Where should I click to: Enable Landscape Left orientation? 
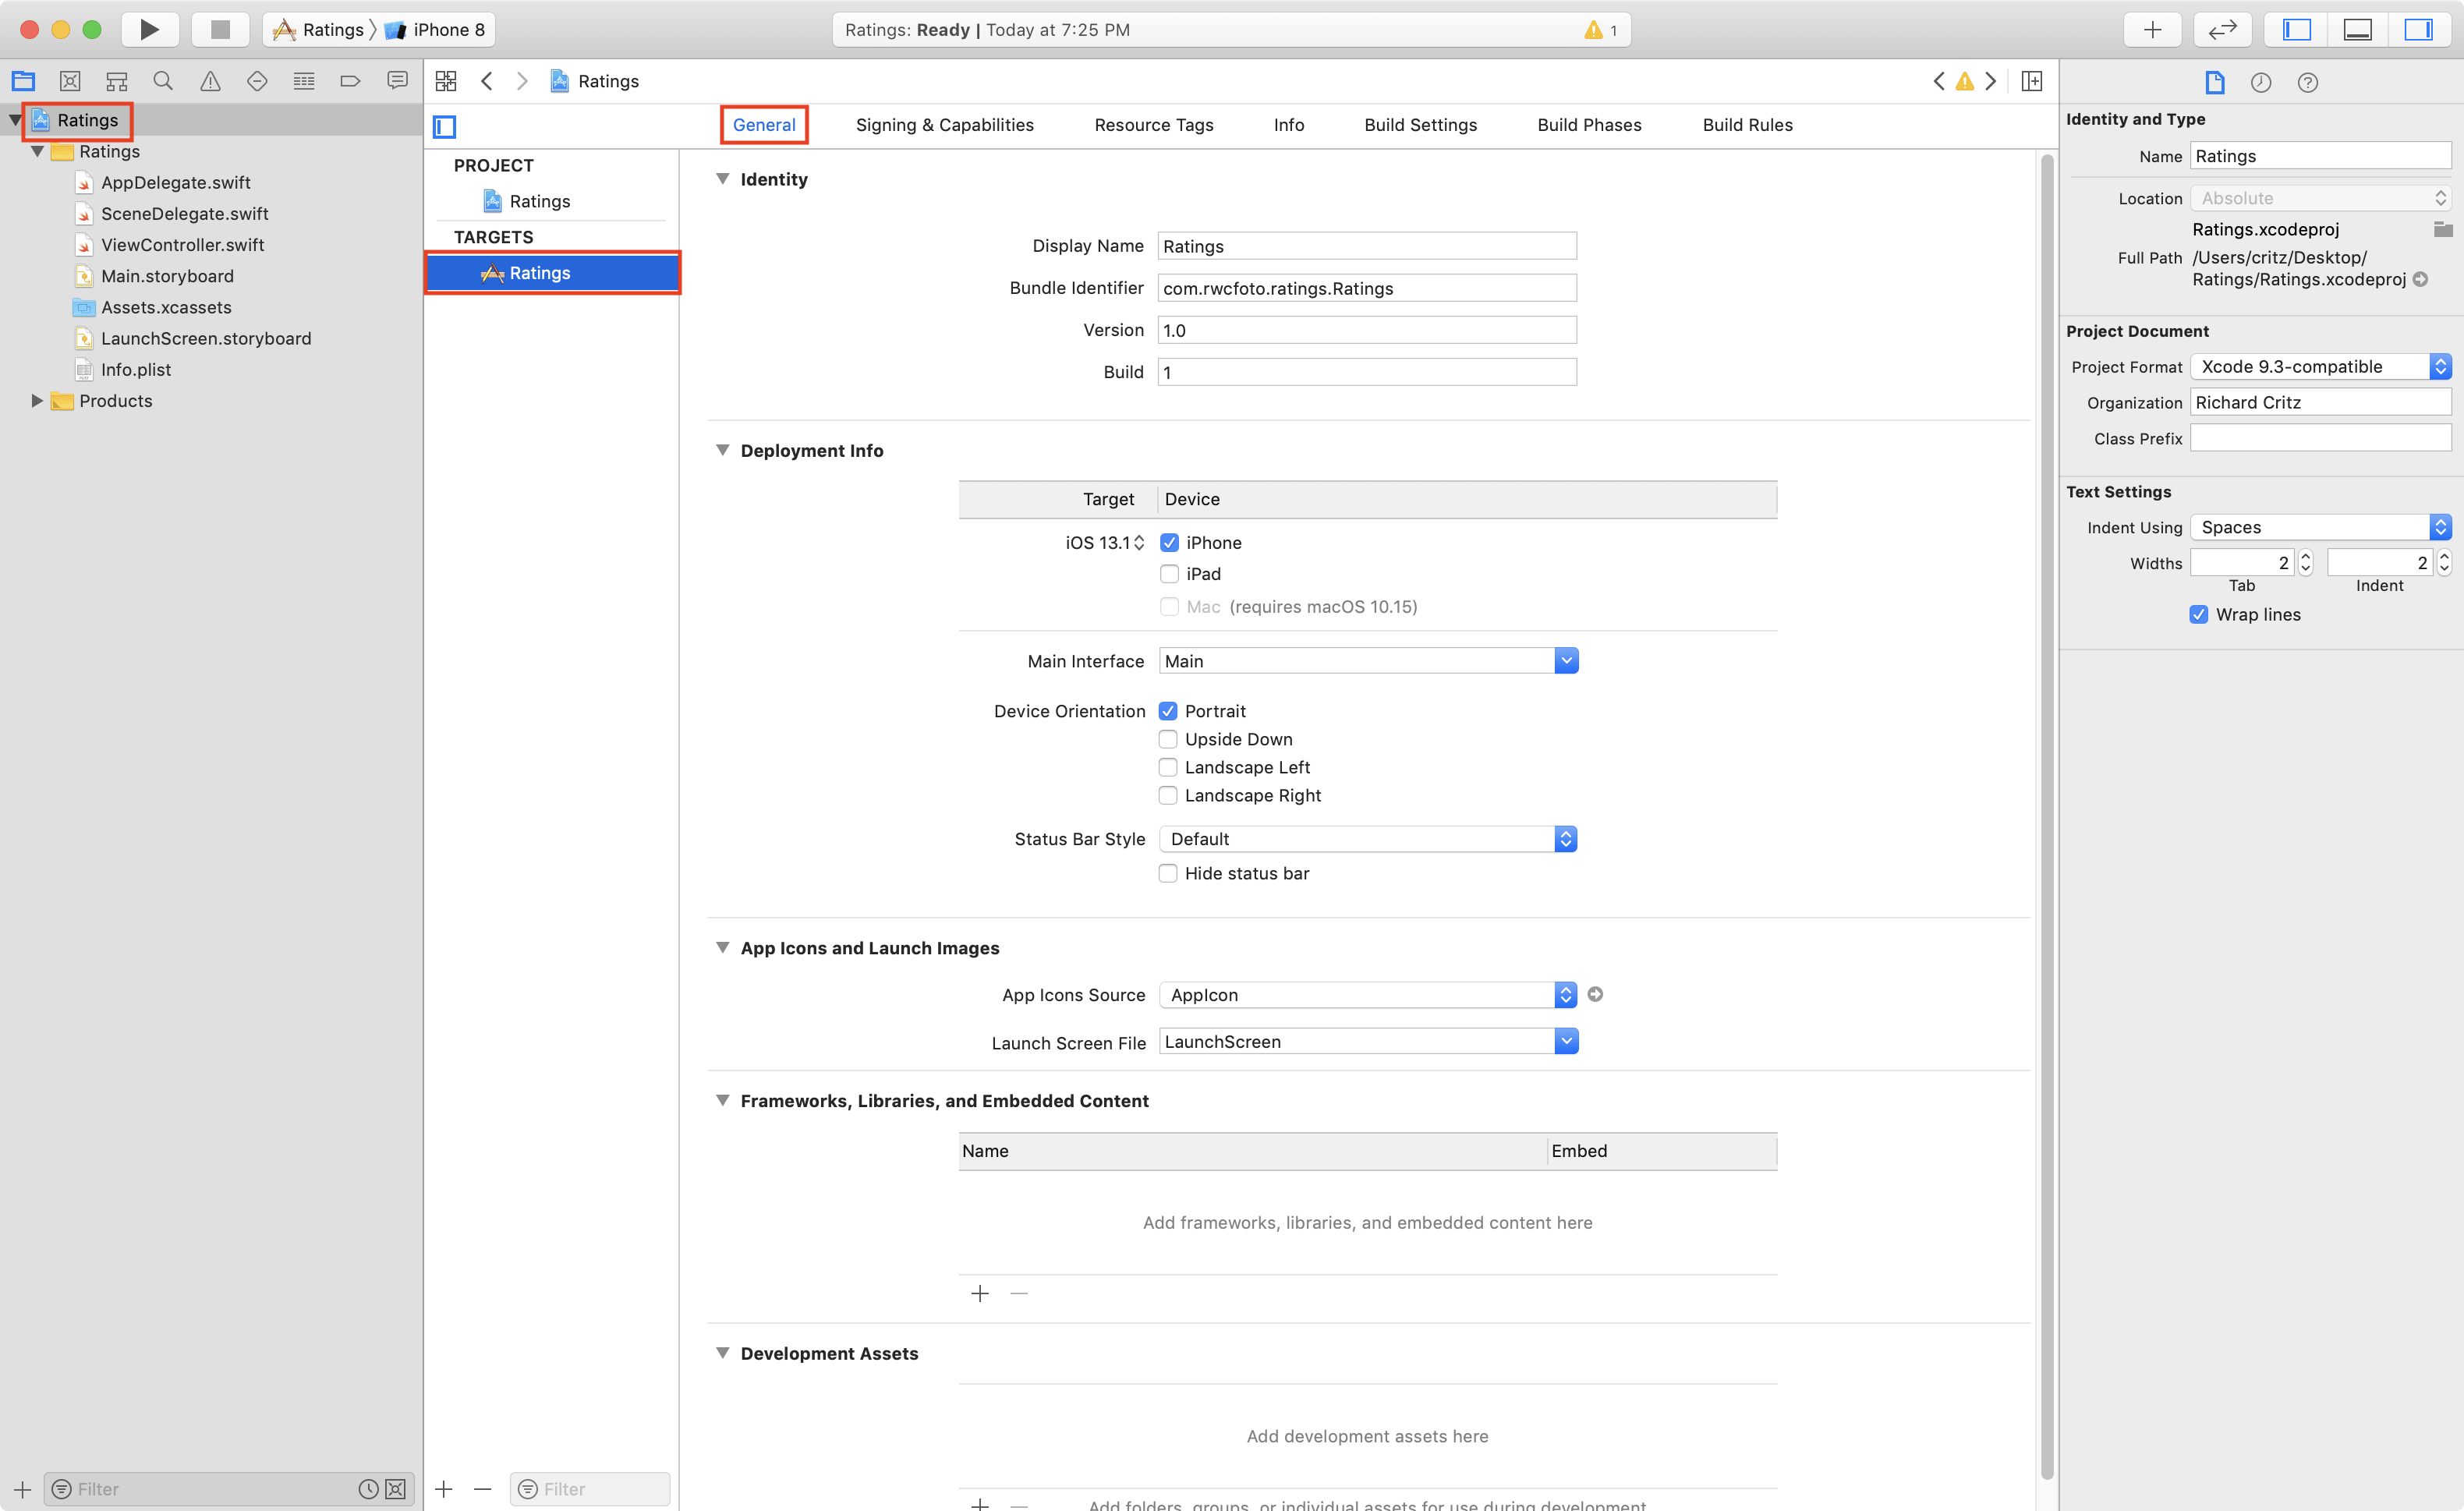1168,766
